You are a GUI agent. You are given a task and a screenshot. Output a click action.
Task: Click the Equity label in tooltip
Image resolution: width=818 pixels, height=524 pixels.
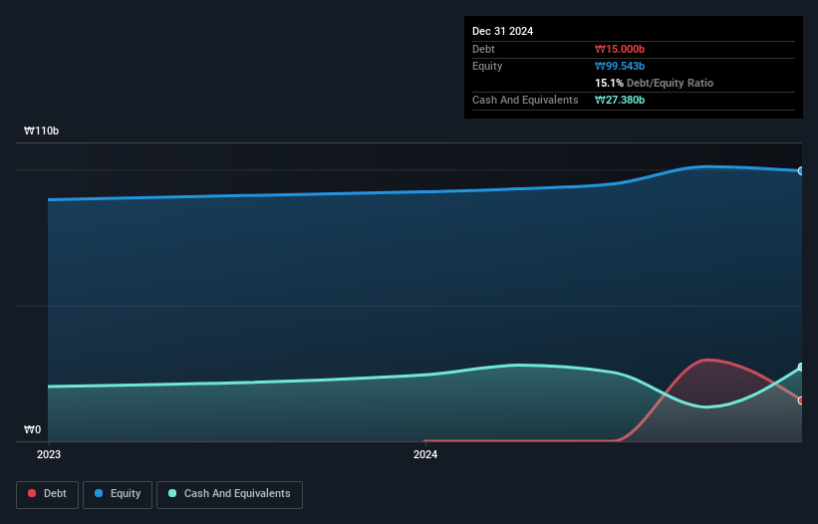[x=487, y=66]
